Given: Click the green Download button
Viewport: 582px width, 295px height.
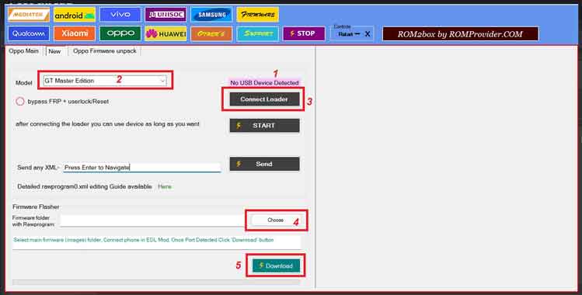Looking at the screenshot, I should 276,265.
